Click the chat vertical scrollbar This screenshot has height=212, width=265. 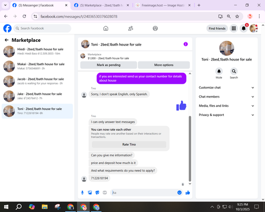190,148
